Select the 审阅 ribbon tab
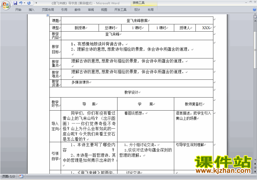The image size is (257, 180). 91,10
